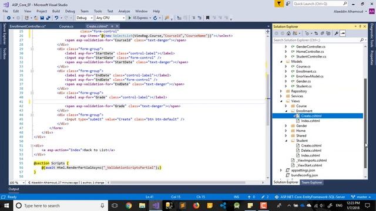Screen dimensions: 376x211
Task: Switch to the EnrollmentController.cs tab
Action: [x=28, y=26]
